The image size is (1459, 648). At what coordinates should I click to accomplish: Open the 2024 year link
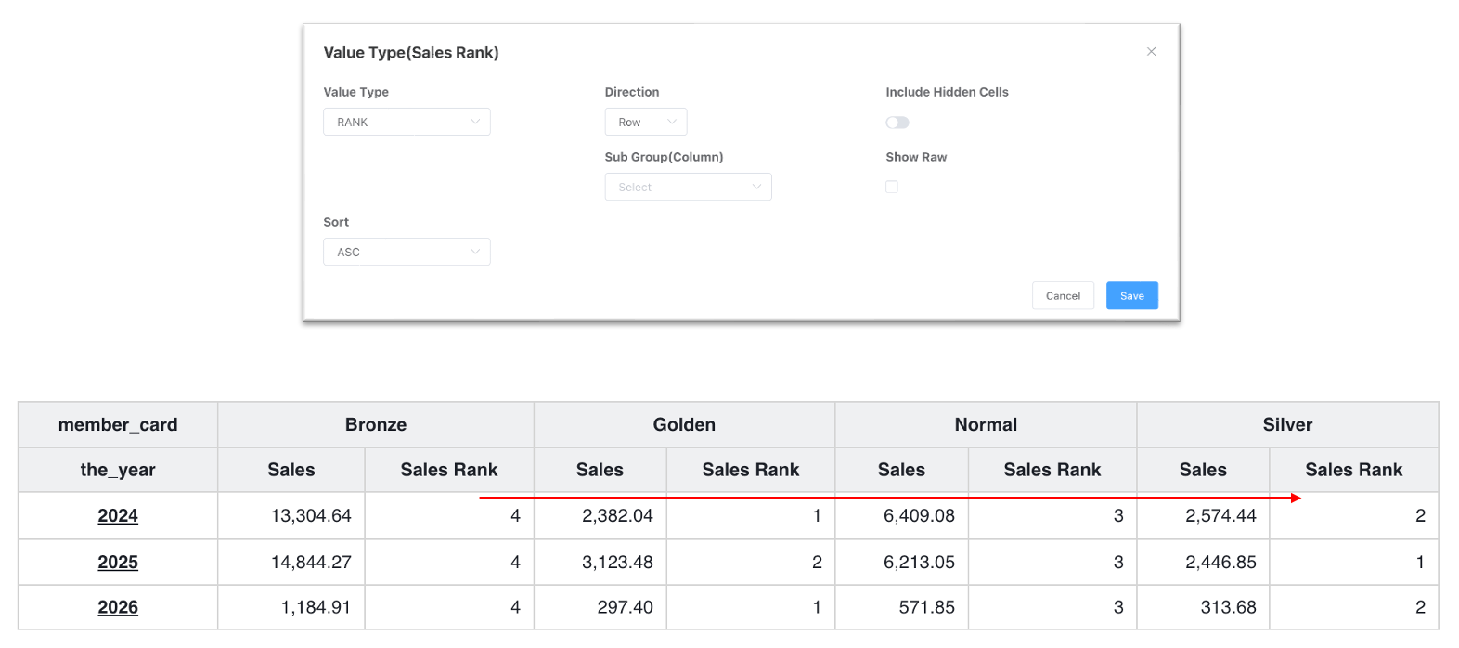pos(118,515)
